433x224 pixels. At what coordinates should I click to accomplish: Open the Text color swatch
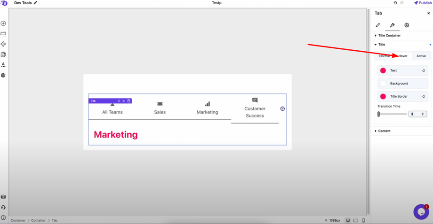coord(383,70)
